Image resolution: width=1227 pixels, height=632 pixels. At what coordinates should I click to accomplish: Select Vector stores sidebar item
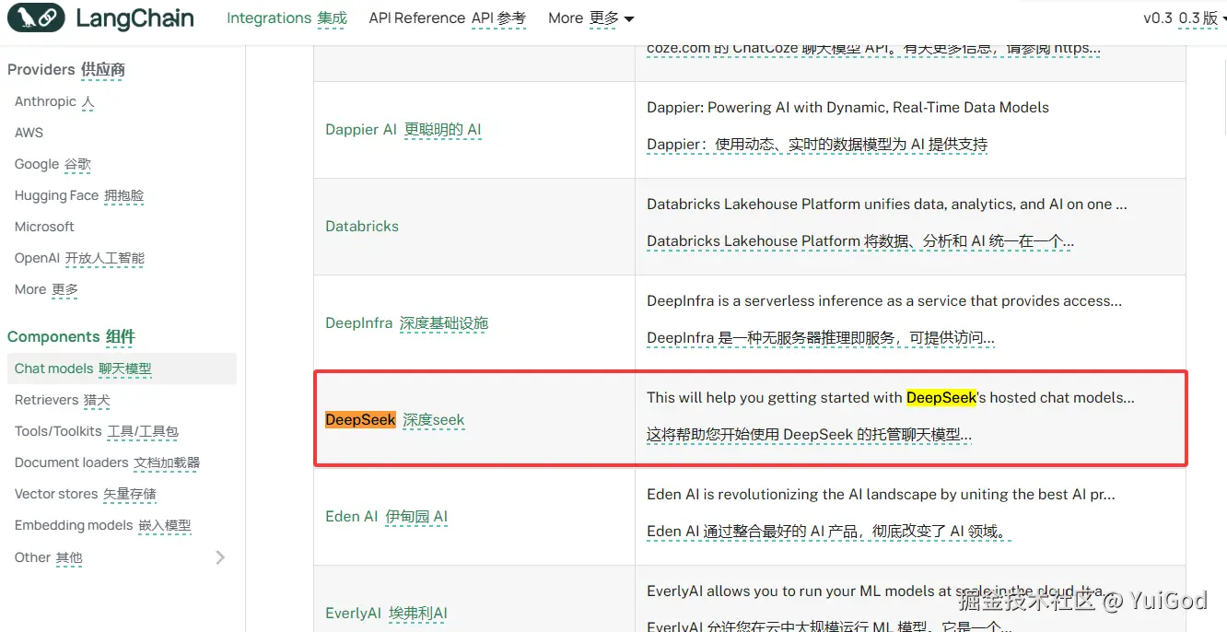(85, 494)
